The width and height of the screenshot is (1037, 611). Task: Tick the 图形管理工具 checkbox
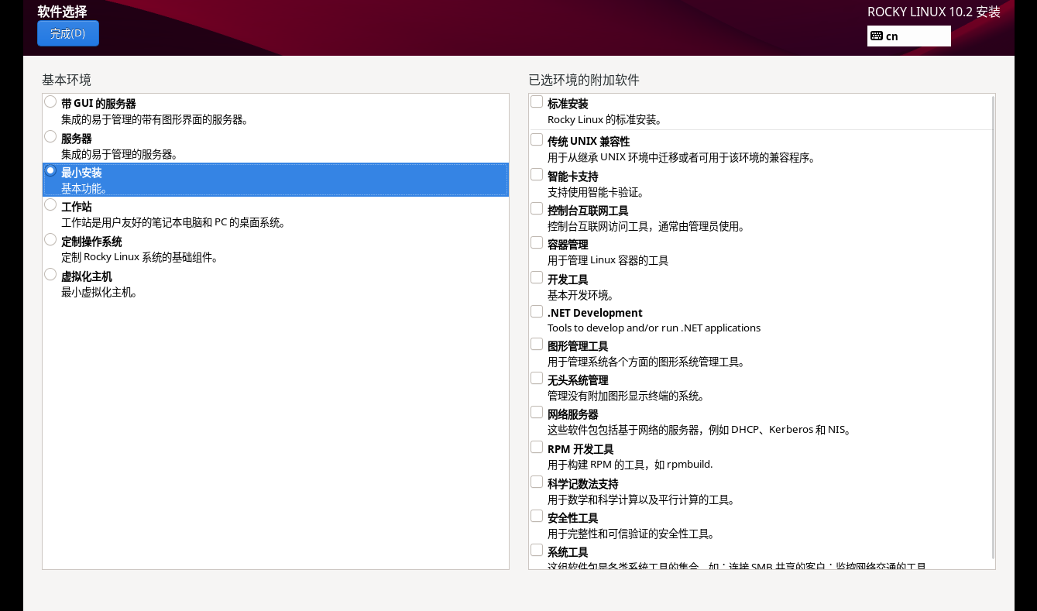tap(537, 344)
